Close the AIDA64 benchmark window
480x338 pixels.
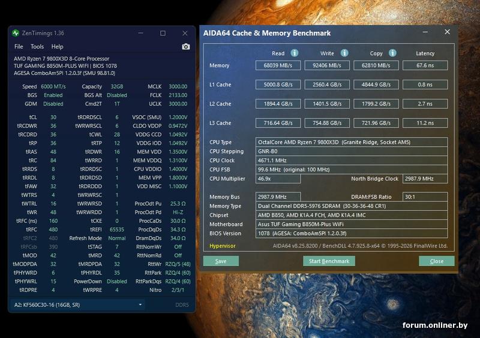[x=447, y=32]
